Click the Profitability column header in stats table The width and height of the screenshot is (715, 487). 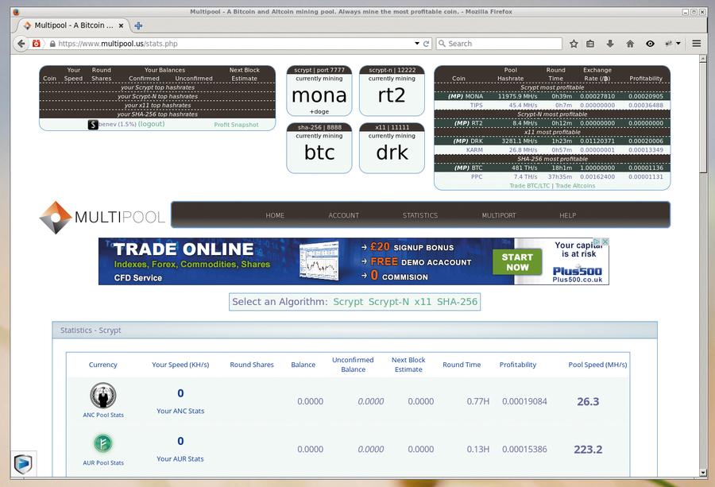(517, 365)
